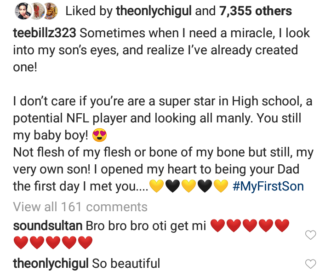Click the 'Bro bro bro oti get mi' comment text

[146, 226]
